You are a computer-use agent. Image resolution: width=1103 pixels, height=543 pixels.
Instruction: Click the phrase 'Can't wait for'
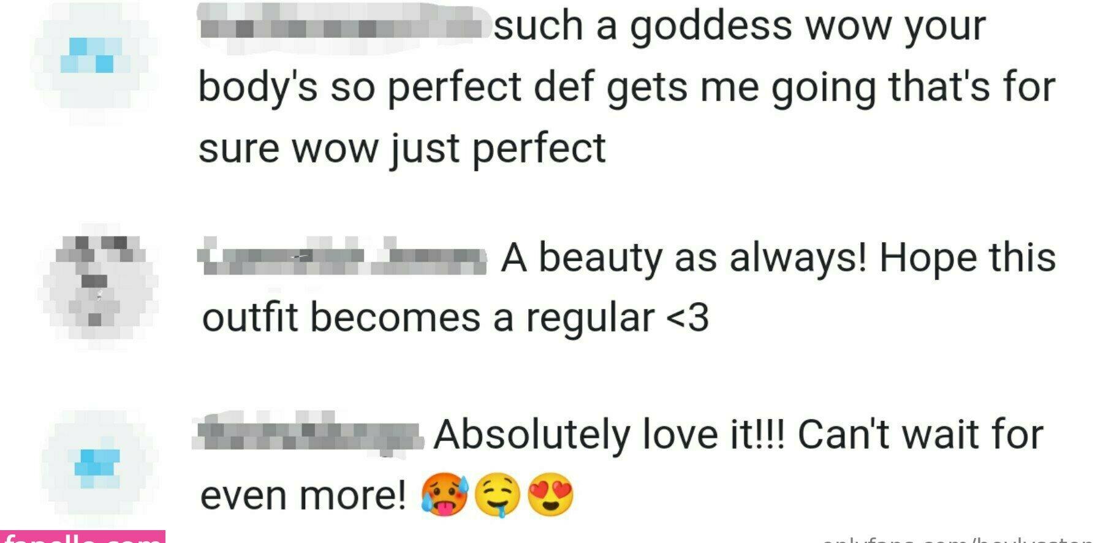(x=920, y=434)
